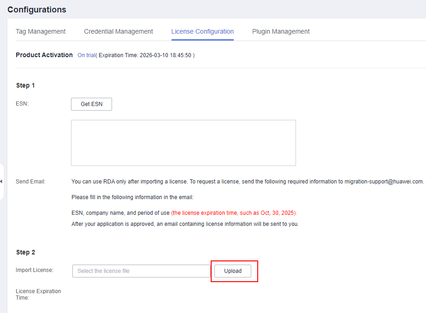This screenshot has width=426, height=313.
Task: Click the Product Activation label
Action: click(x=44, y=55)
